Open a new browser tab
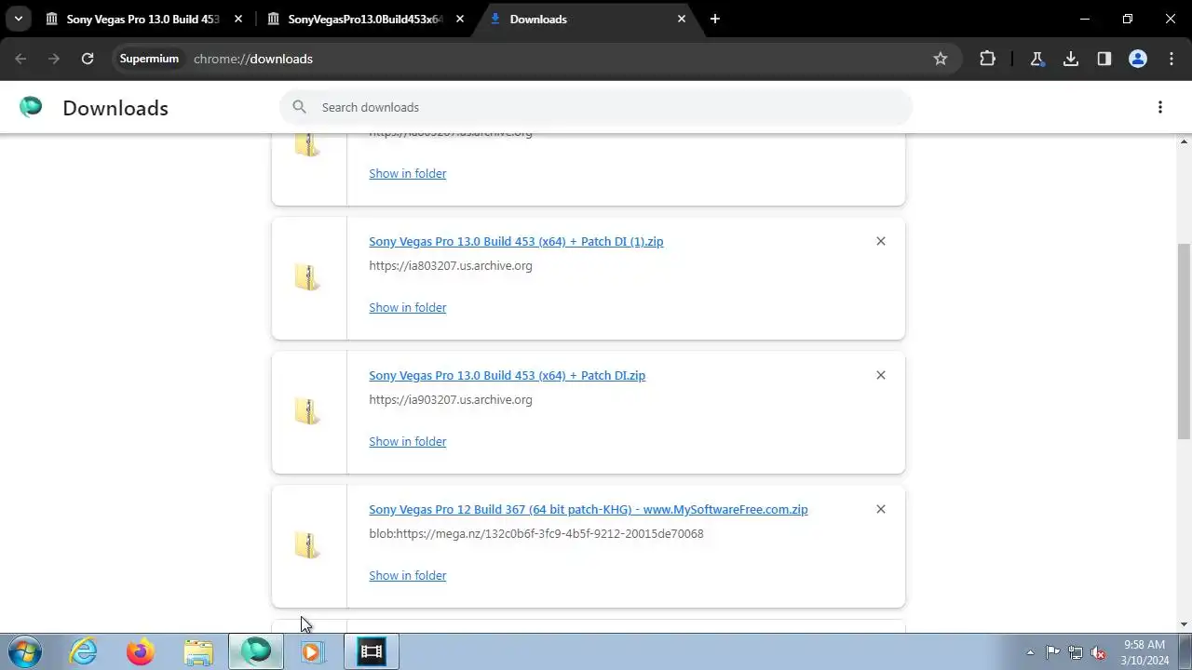Viewport: 1192px width, 670px height. (x=715, y=19)
